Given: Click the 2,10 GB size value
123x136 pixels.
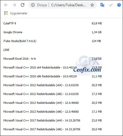Looking at the screenshot, I should click(97, 59).
